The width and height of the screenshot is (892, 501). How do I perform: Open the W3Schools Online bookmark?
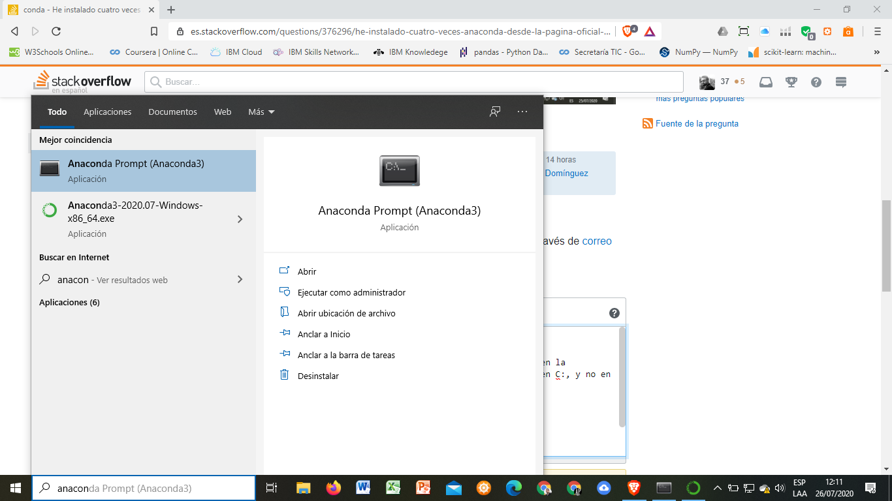click(x=52, y=52)
